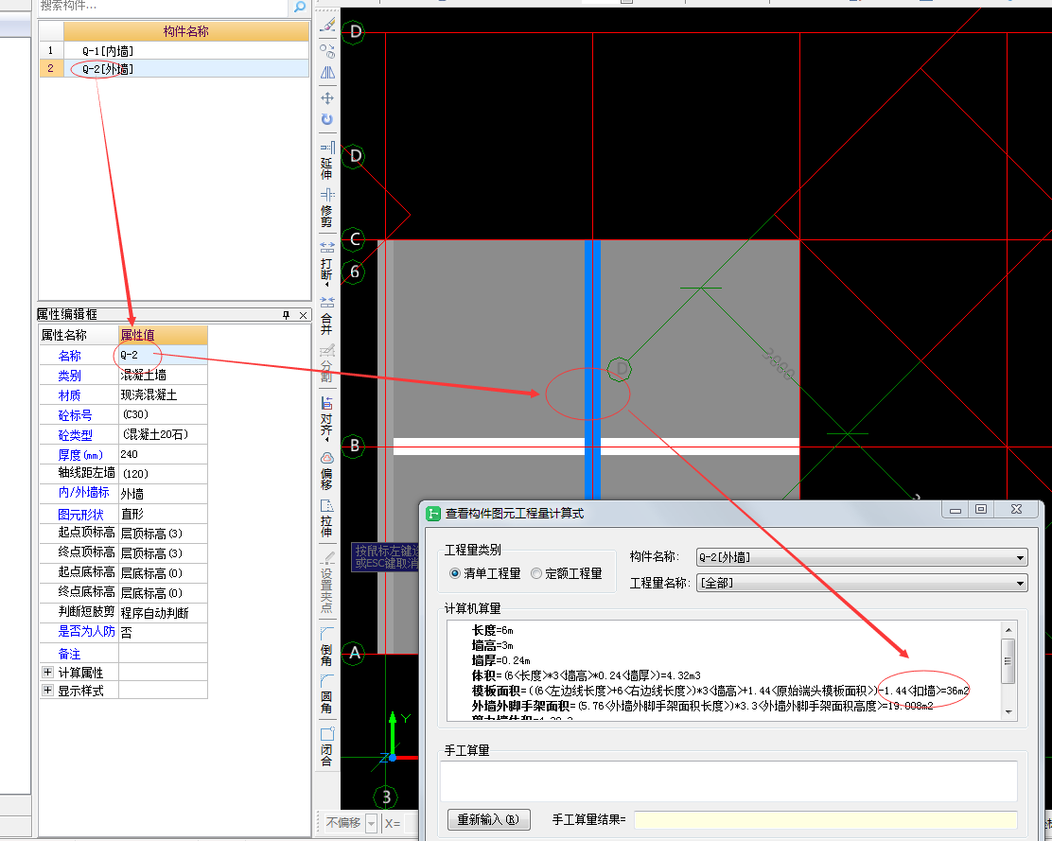
Task: Click the 材质 value 现浇混凝土
Action: [x=163, y=395]
